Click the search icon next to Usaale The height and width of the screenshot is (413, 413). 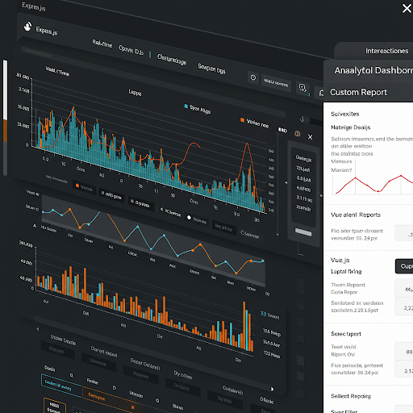(x=157, y=401)
